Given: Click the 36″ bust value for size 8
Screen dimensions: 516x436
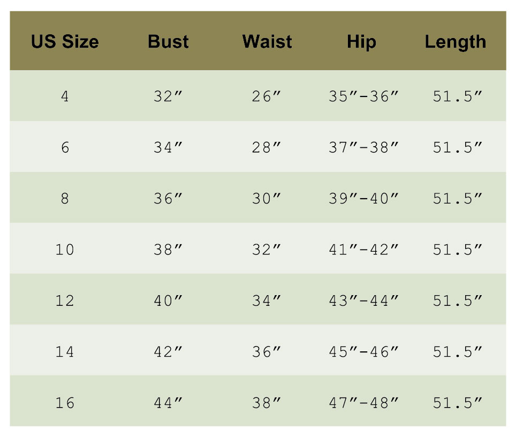Looking at the screenshot, I should (168, 199).
